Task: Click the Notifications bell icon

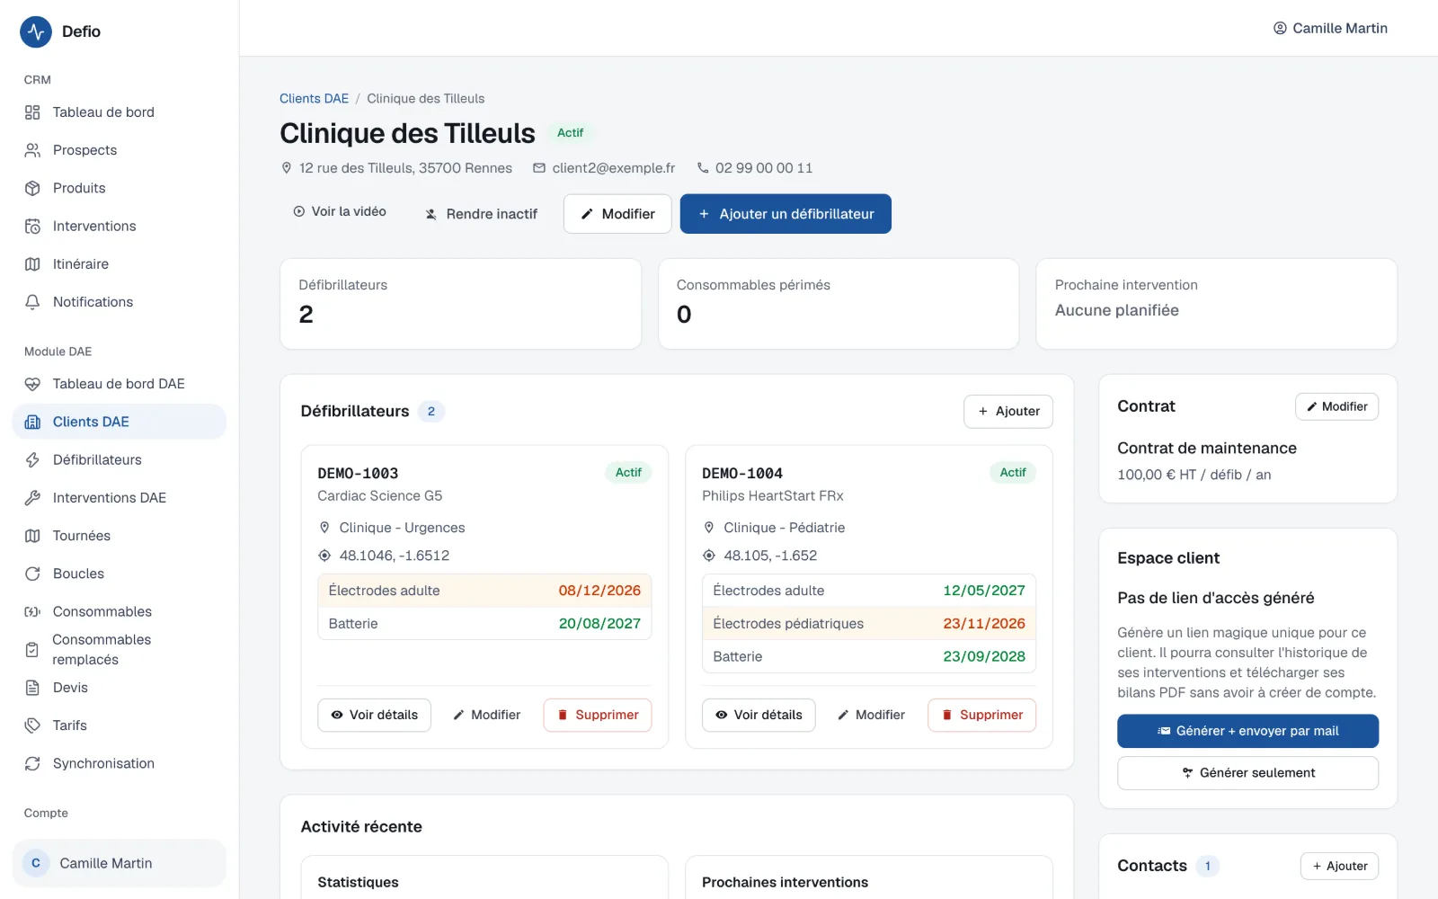Action: 32,302
